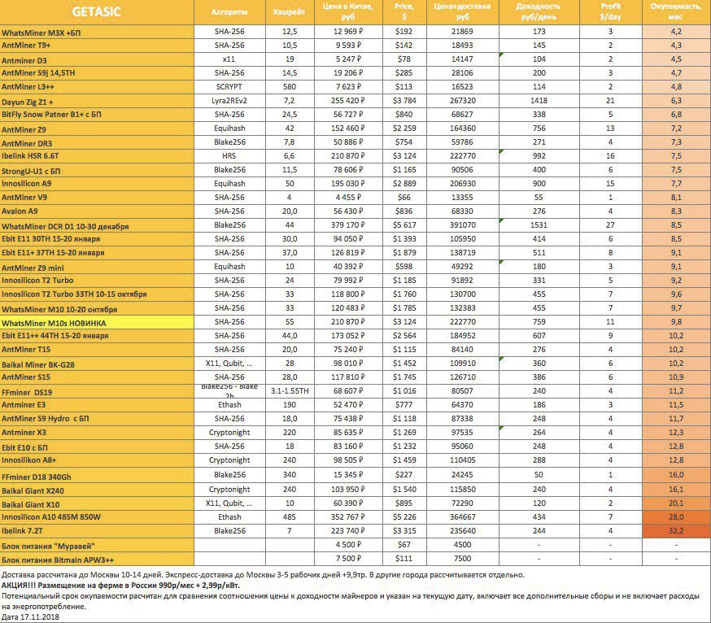Click Ebit E11++ 44TH 15-20 января cell
This screenshot has width=711, height=623.
pyautogui.click(x=97, y=336)
